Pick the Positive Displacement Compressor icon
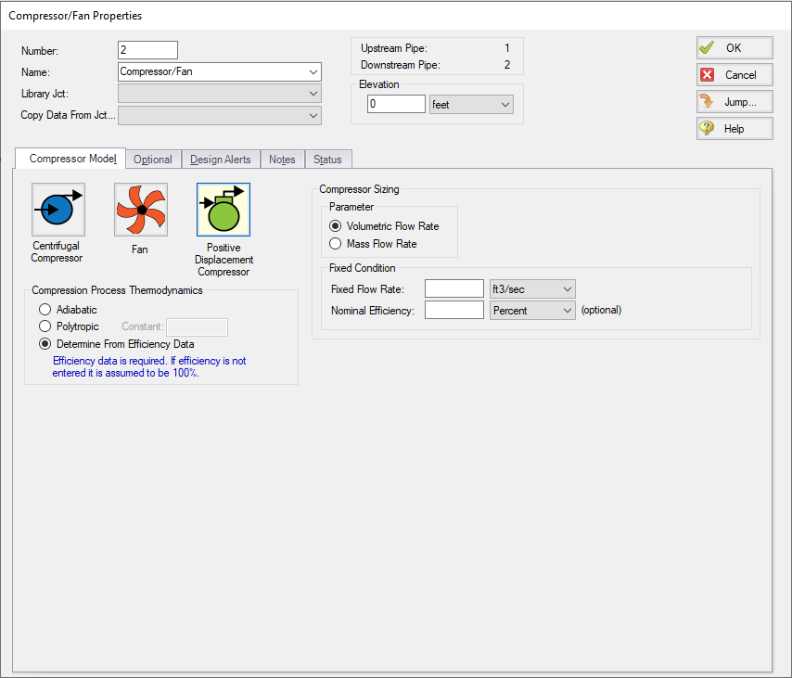The image size is (792, 678). [x=223, y=210]
